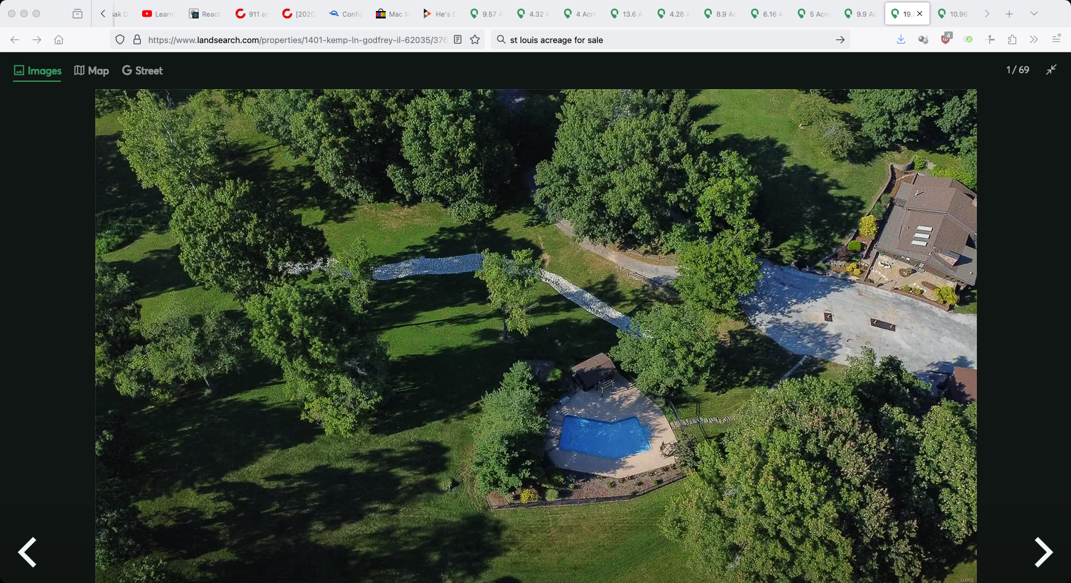
Task: Switch to the 911 tab
Action: [x=252, y=14]
